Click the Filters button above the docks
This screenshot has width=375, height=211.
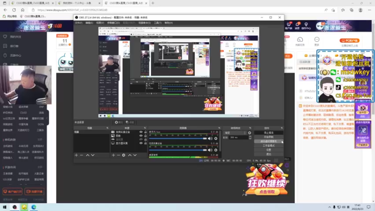[x=130, y=122]
